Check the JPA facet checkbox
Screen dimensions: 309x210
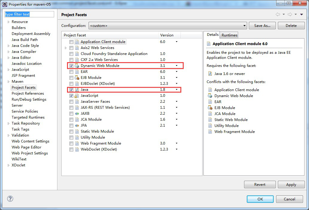(71, 125)
